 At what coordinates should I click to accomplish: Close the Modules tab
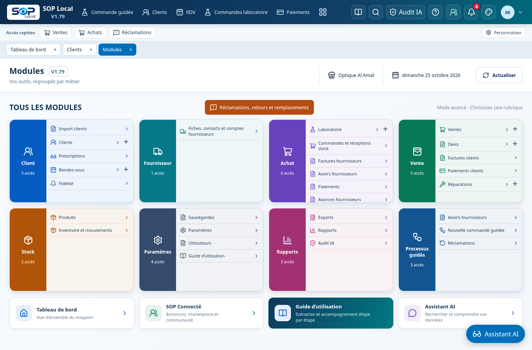pyautogui.click(x=130, y=50)
